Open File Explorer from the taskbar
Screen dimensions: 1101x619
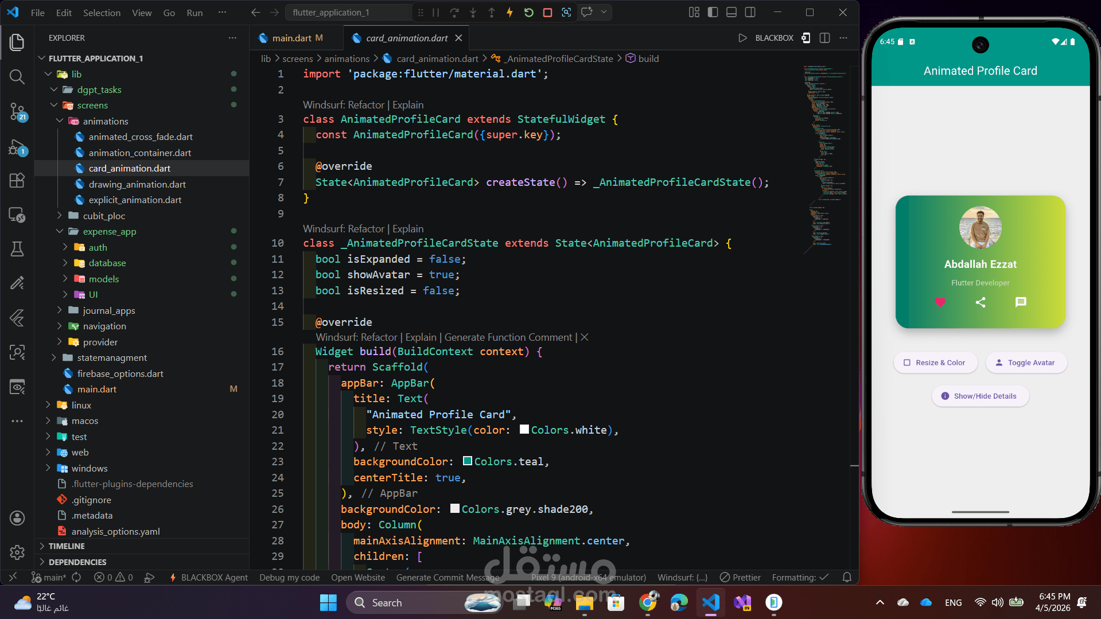[584, 602]
